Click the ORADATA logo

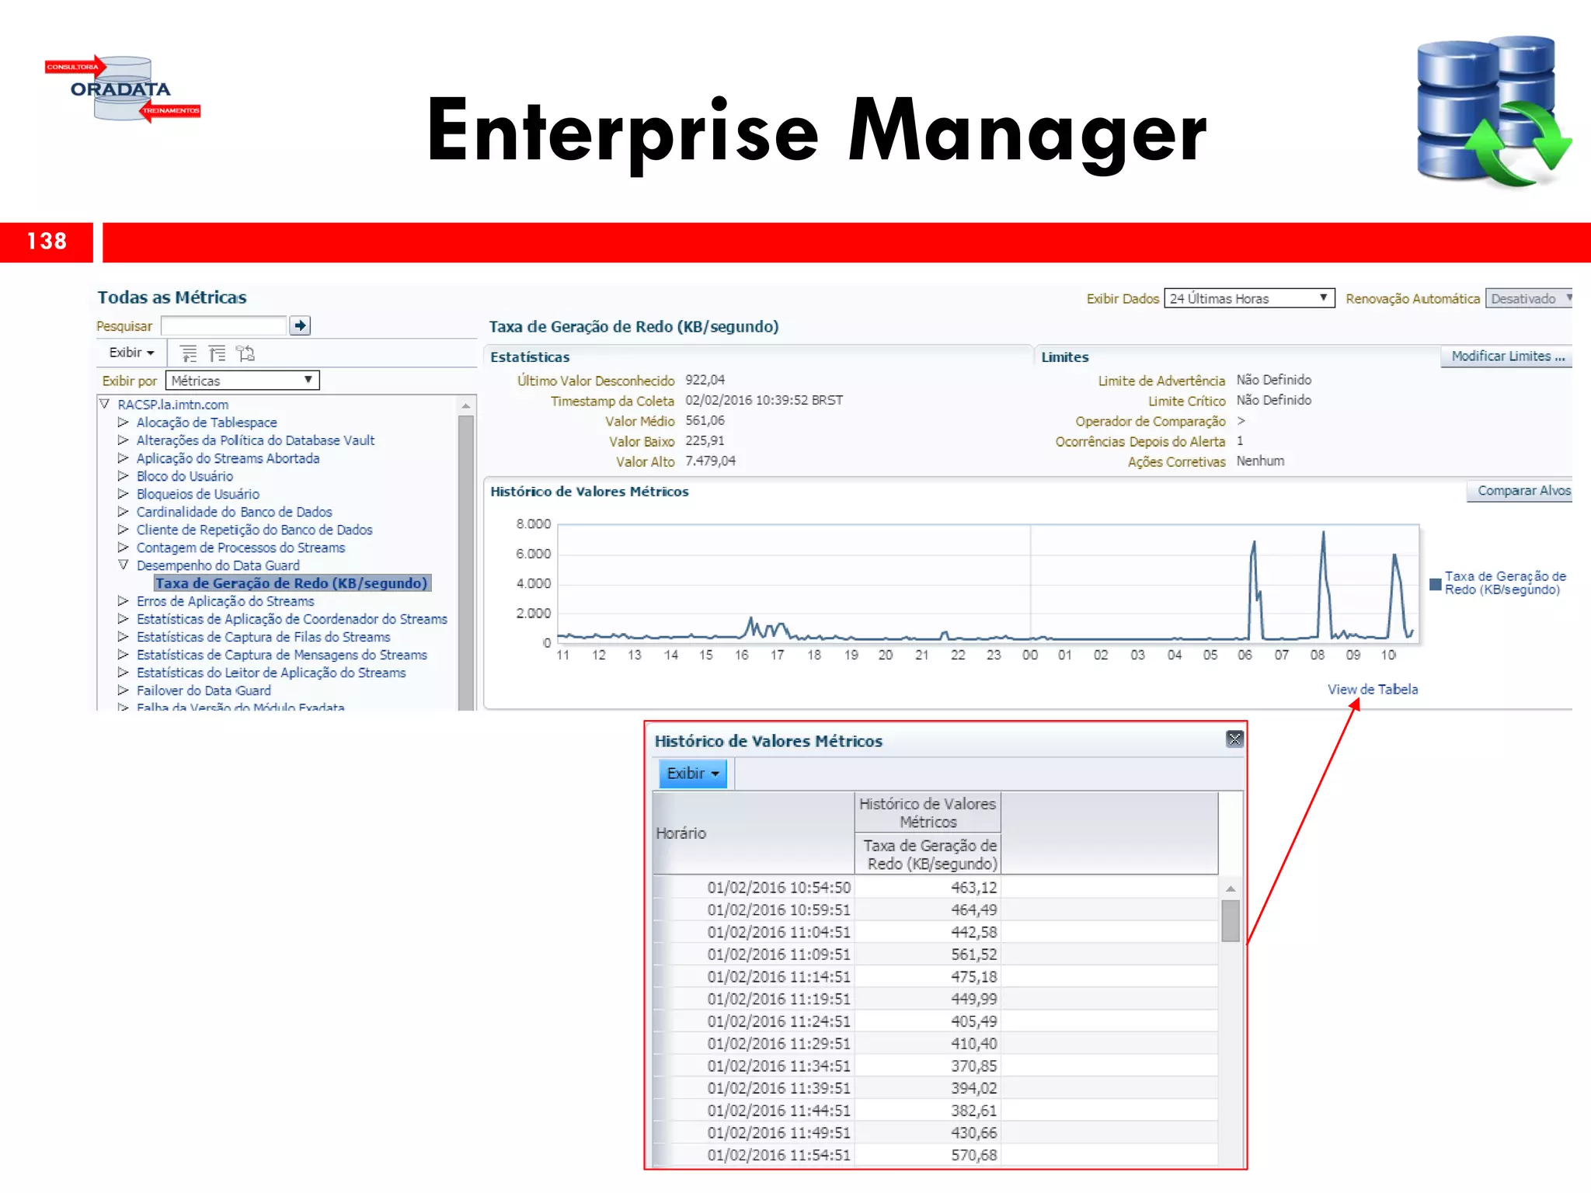[123, 89]
